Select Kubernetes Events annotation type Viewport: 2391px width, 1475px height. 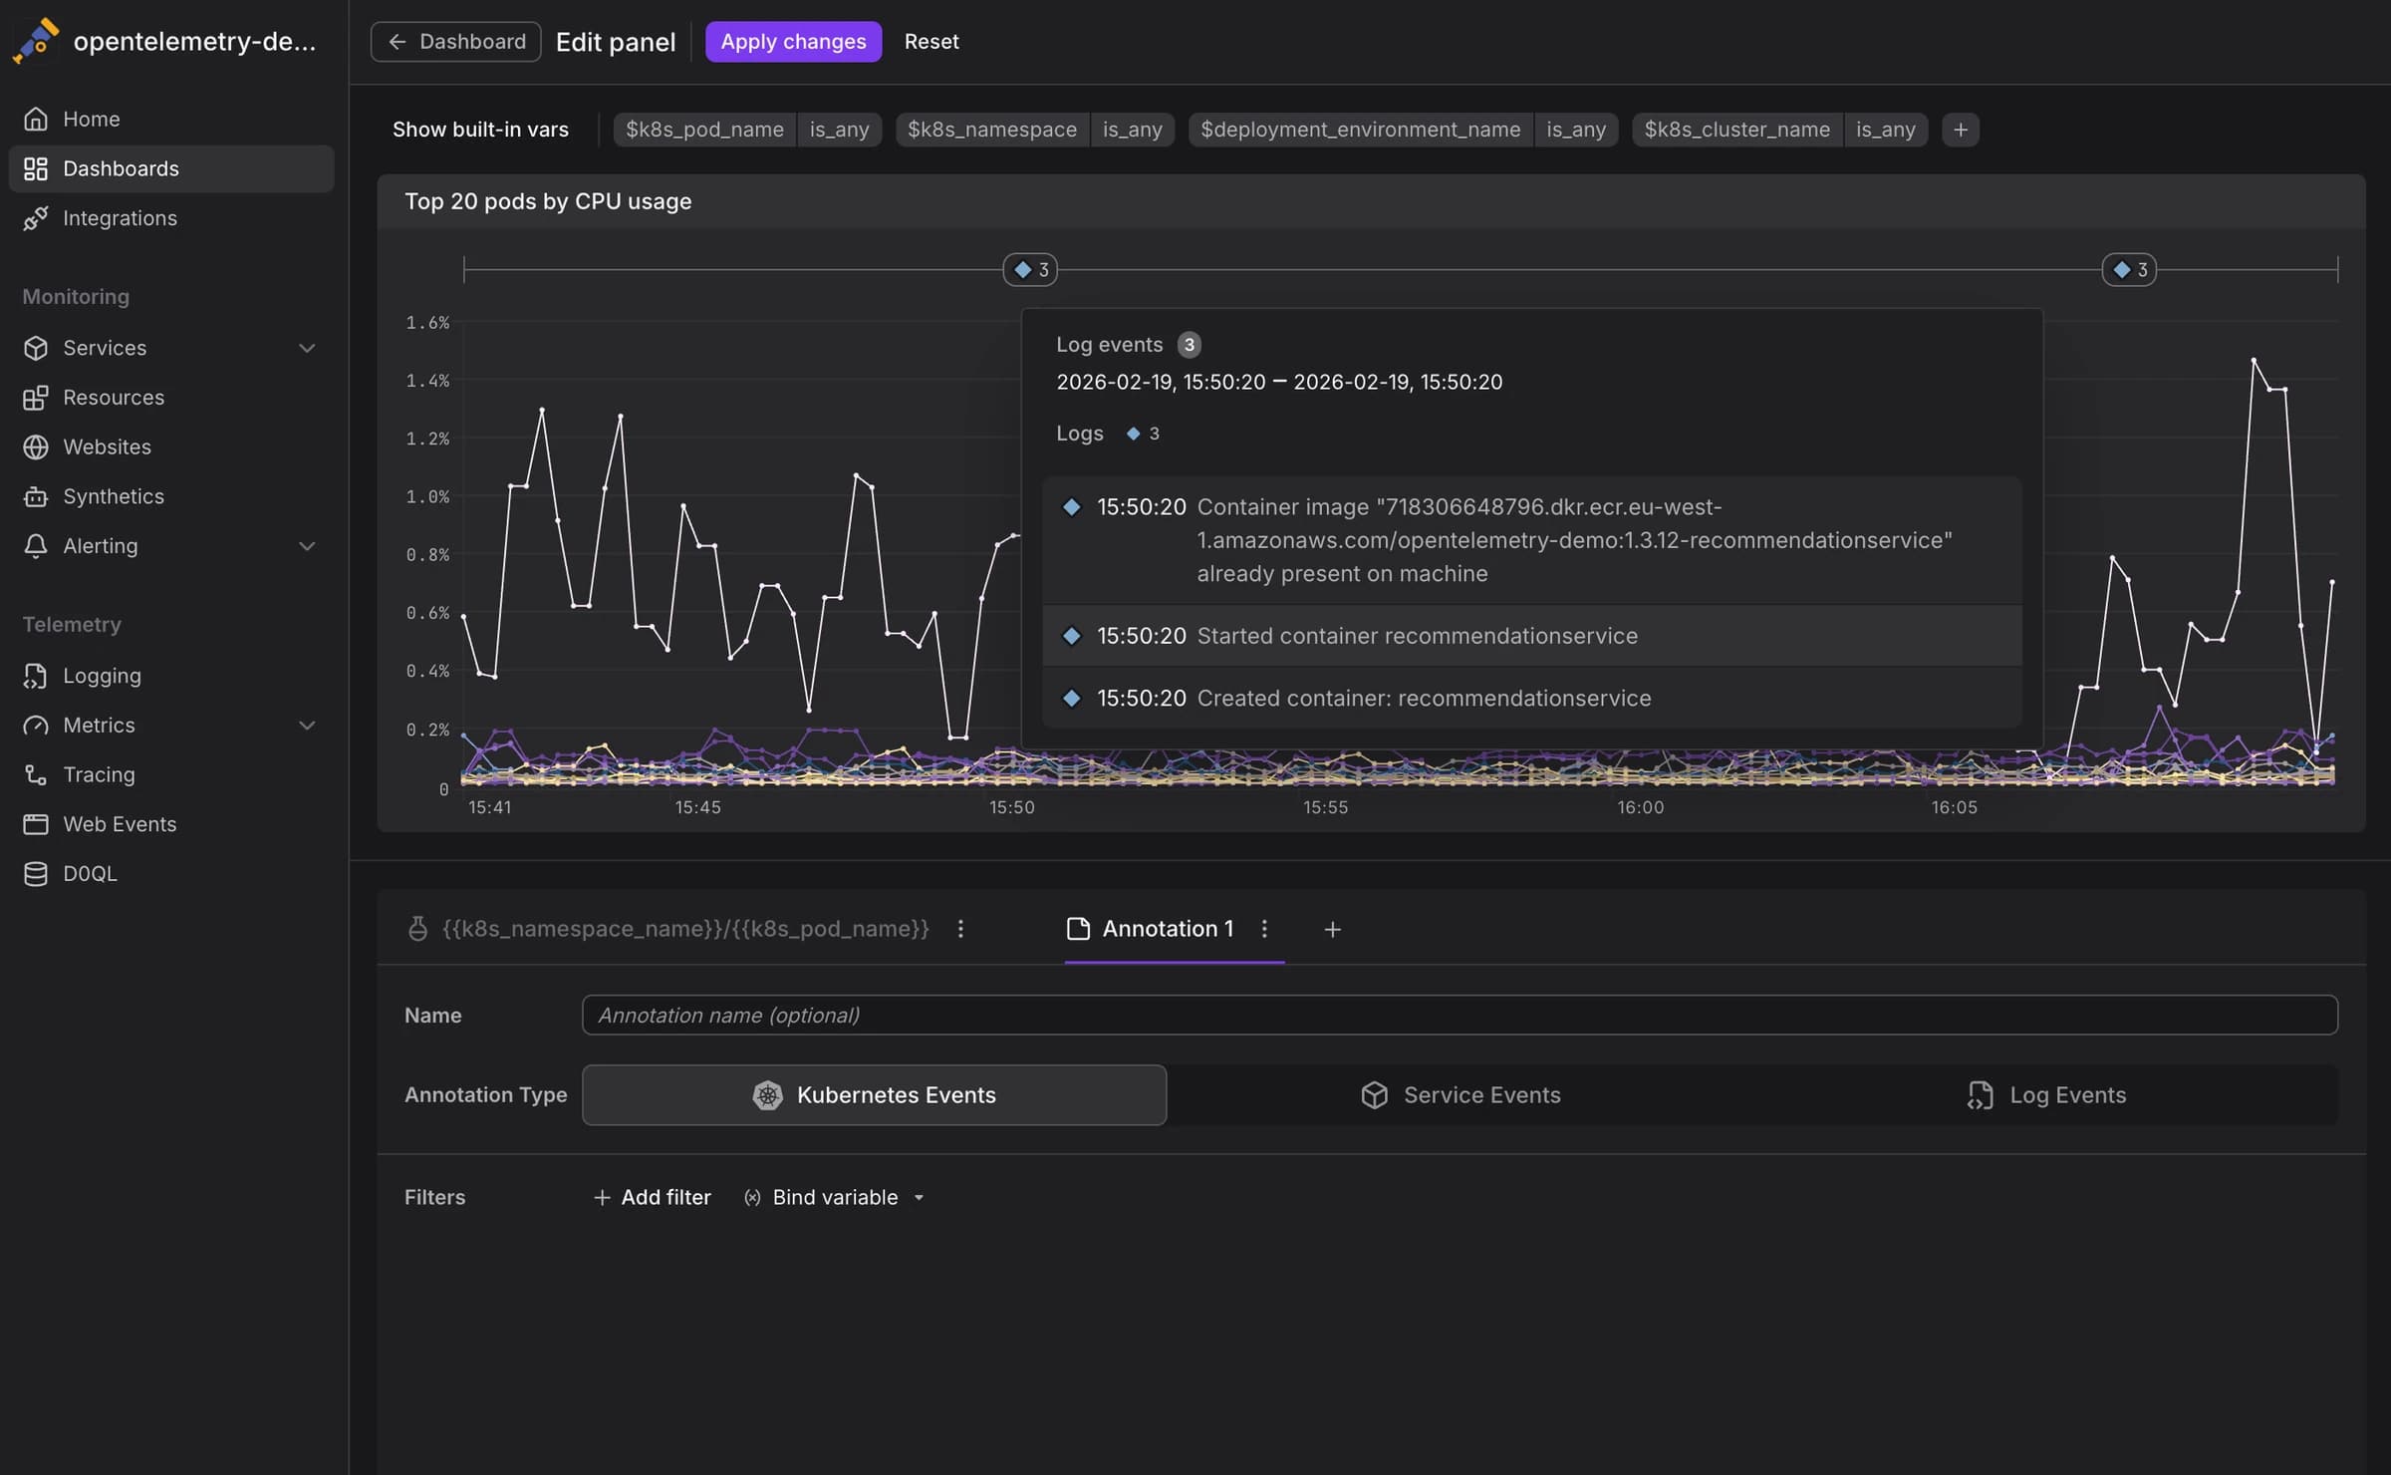874,1095
